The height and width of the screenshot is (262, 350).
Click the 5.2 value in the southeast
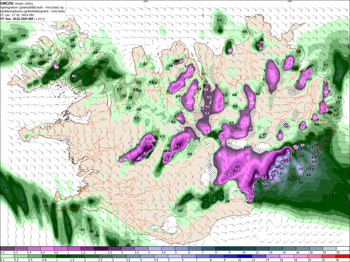pyautogui.click(x=279, y=173)
